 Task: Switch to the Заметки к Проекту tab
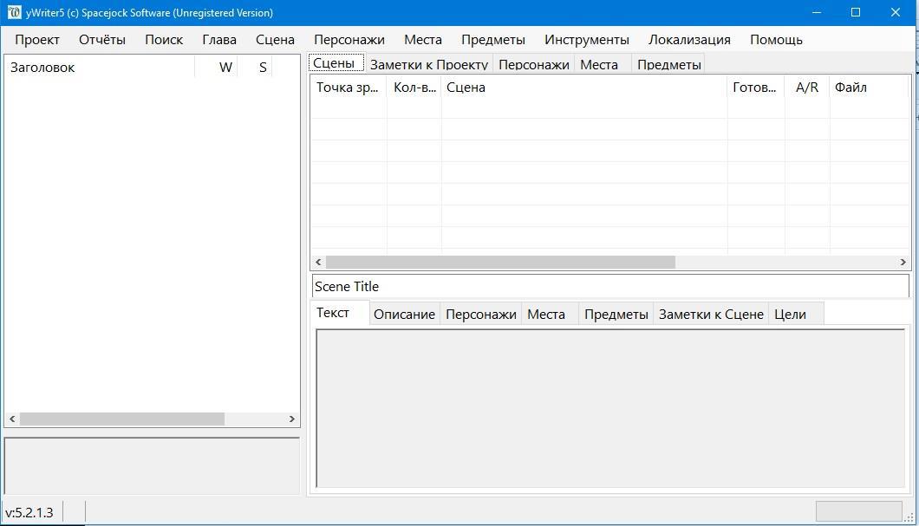pyautogui.click(x=428, y=64)
